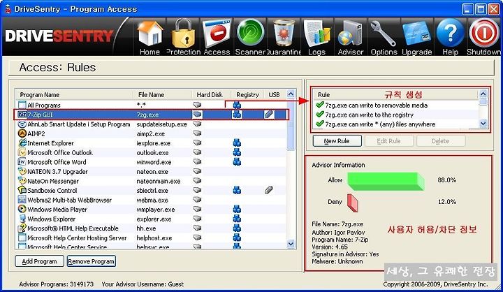The image size is (503, 292).
Task: Open the Advisor section
Action: coord(350,37)
